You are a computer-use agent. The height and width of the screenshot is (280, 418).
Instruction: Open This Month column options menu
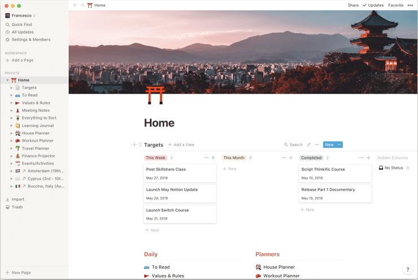coord(284,158)
